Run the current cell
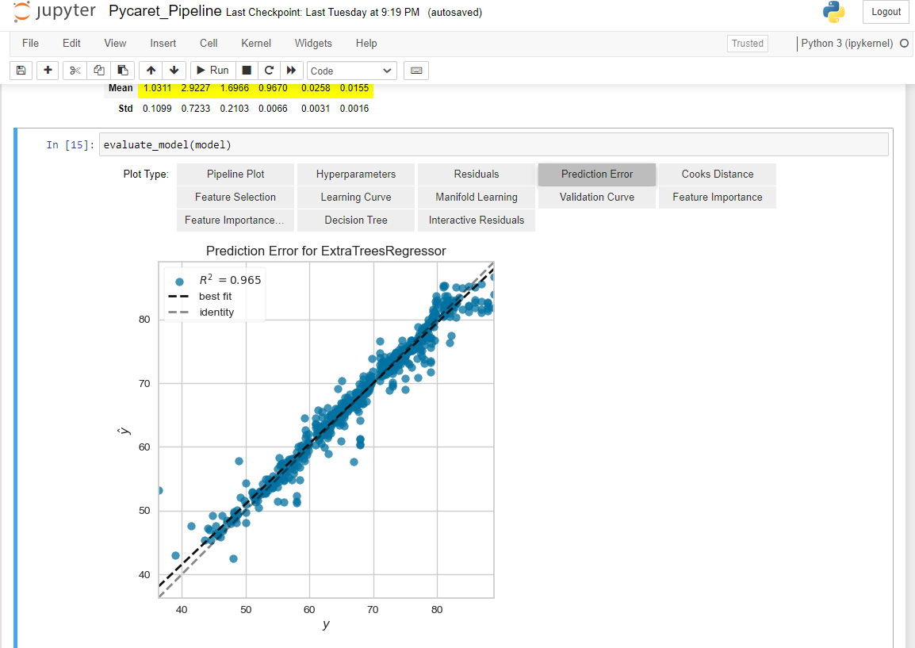 click(x=212, y=71)
